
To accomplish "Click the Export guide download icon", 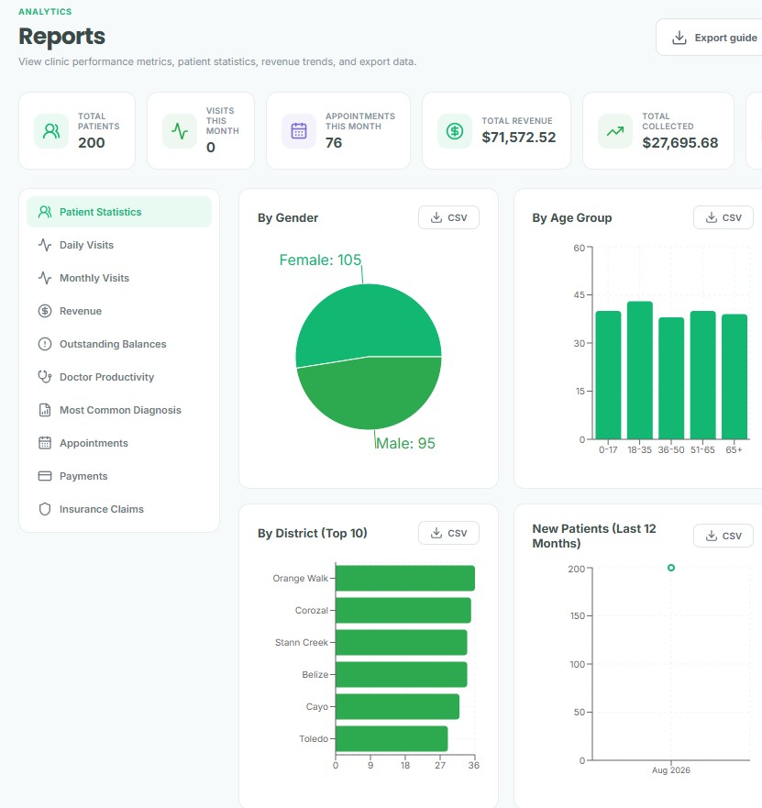I will point(679,38).
